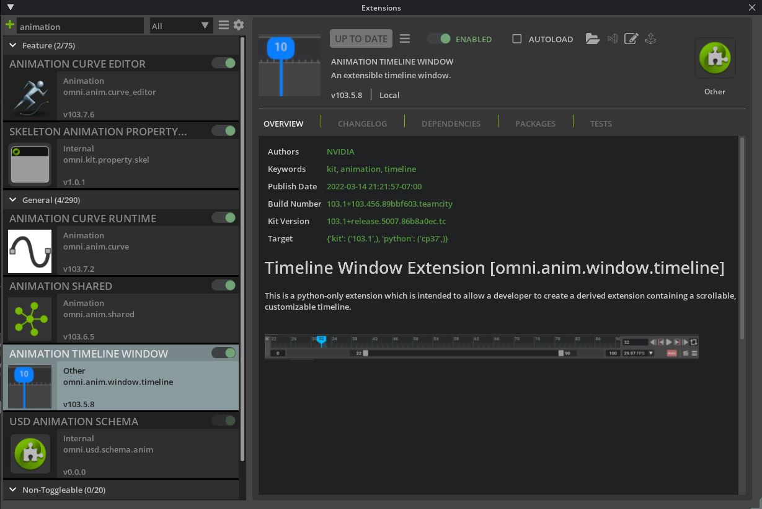Select USD ANIMATION SCHEMA extension title
This screenshot has width=762, height=509.
coord(74,421)
